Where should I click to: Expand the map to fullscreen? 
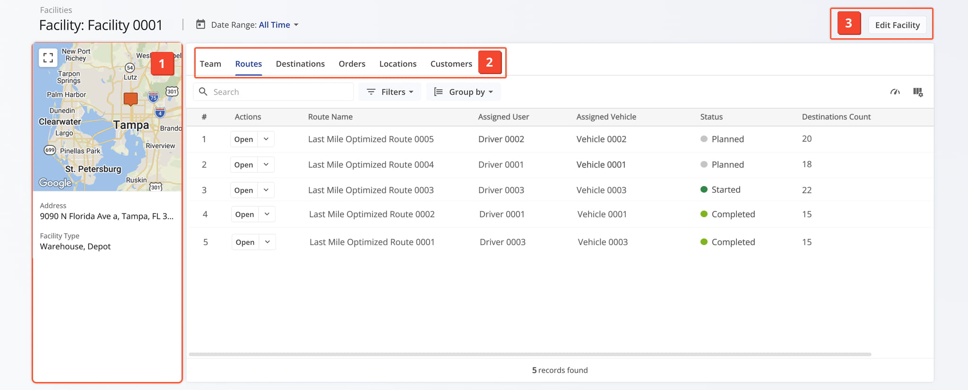click(x=48, y=58)
